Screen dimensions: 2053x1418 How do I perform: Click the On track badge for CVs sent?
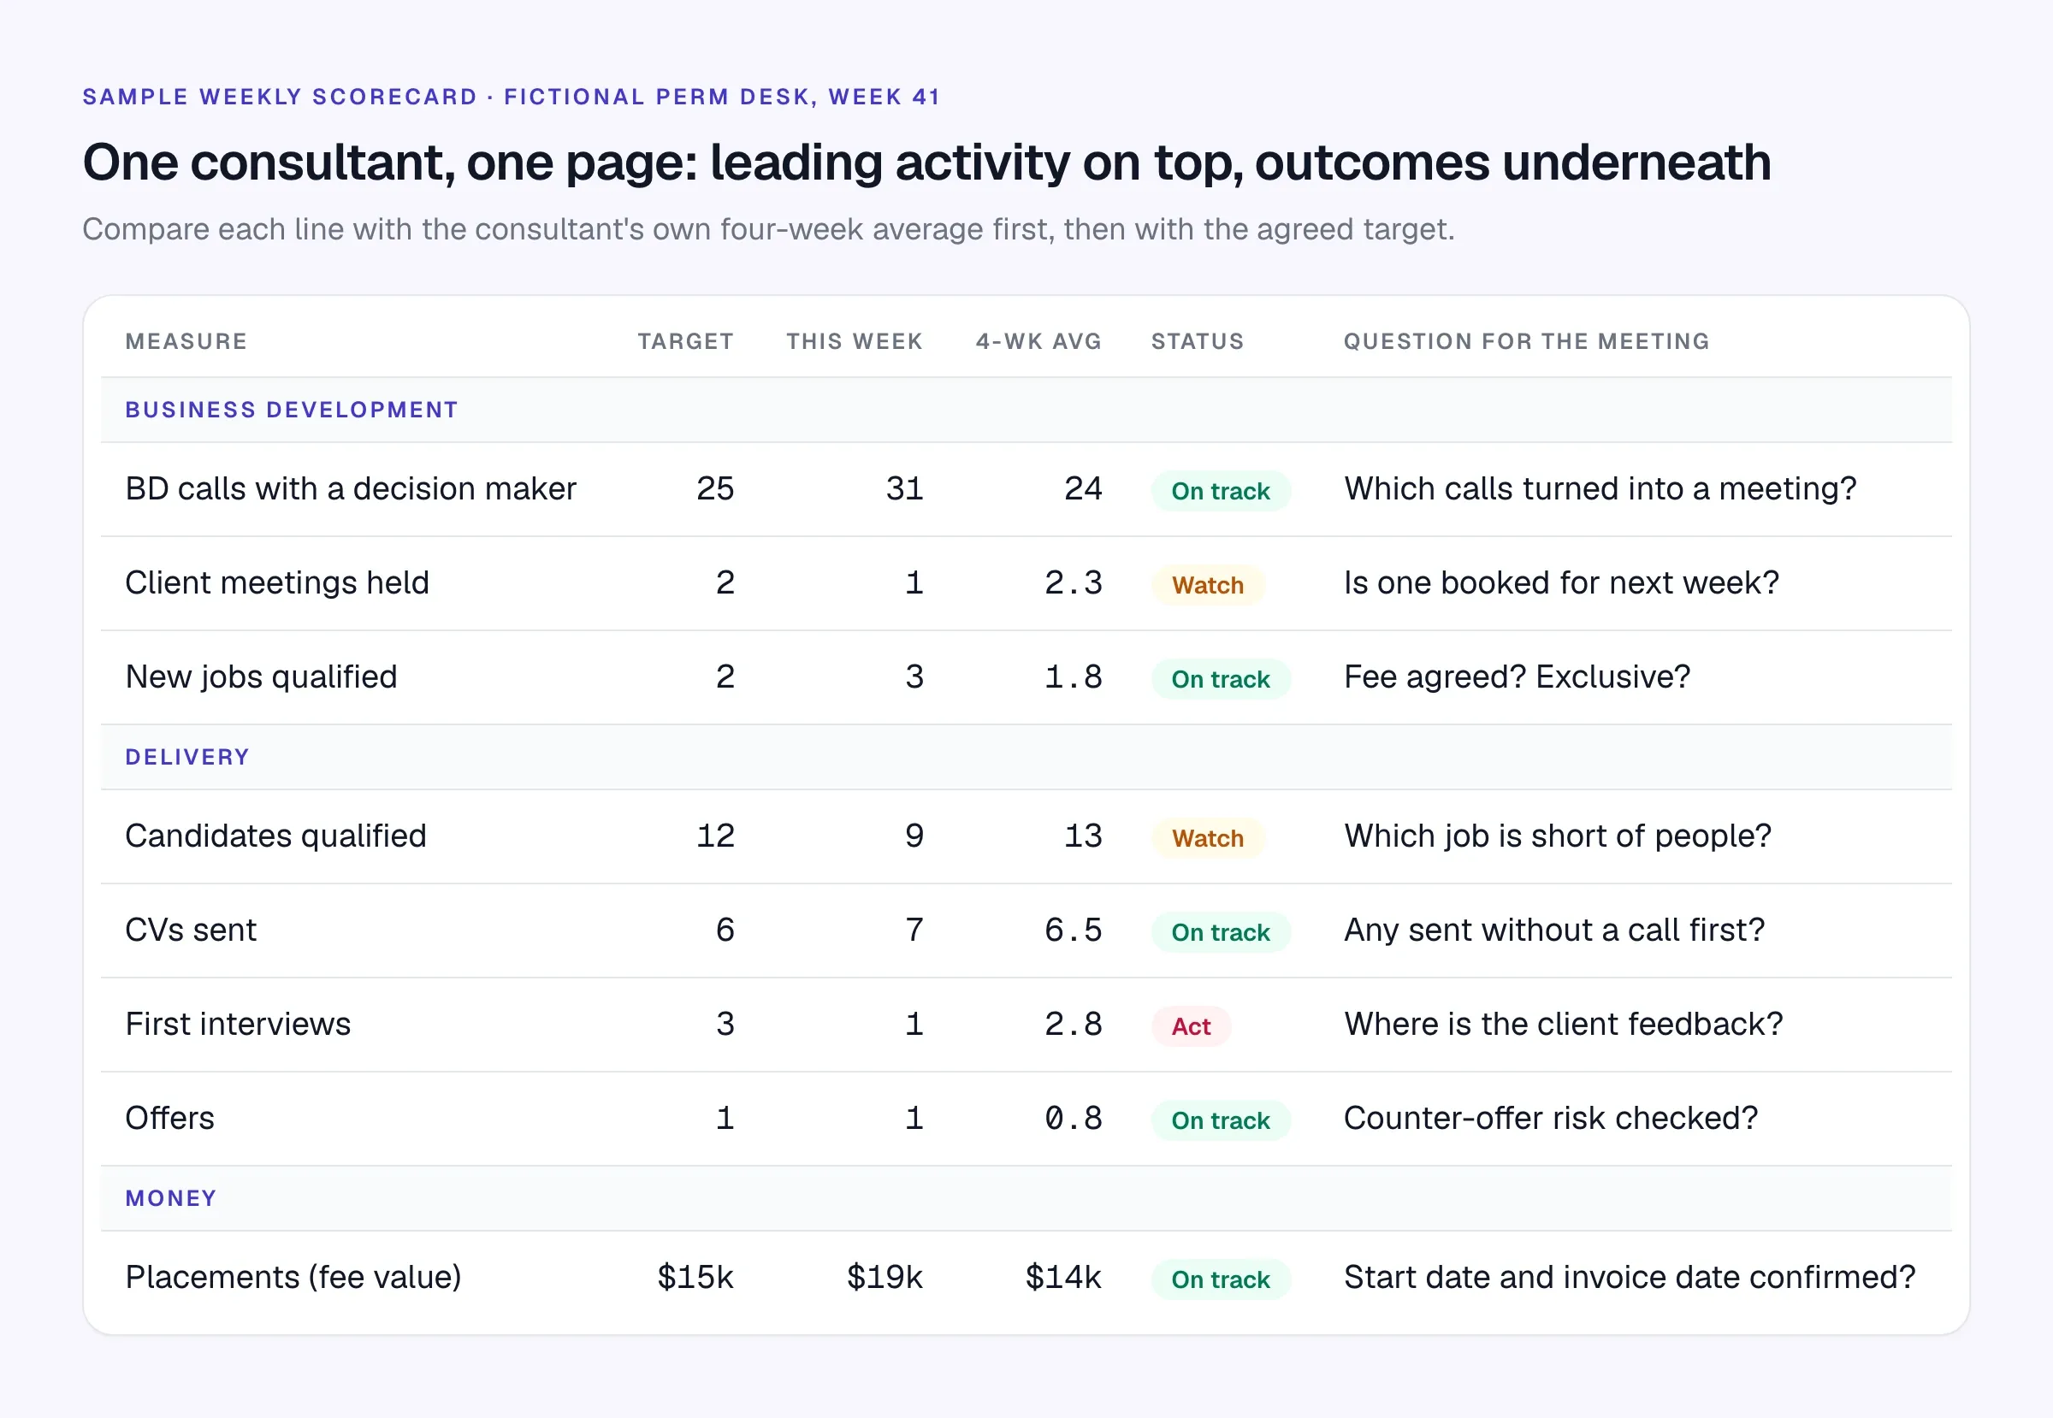point(1220,932)
